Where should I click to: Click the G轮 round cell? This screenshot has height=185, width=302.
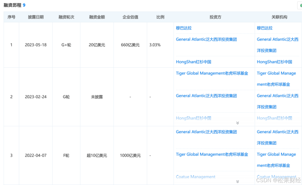point(66,97)
